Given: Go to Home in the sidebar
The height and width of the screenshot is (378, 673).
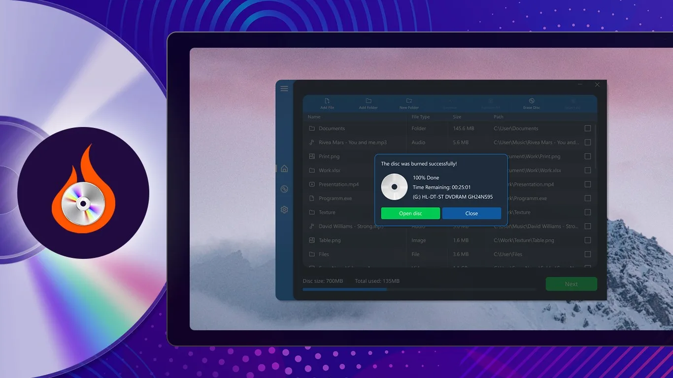Looking at the screenshot, I should click(284, 169).
